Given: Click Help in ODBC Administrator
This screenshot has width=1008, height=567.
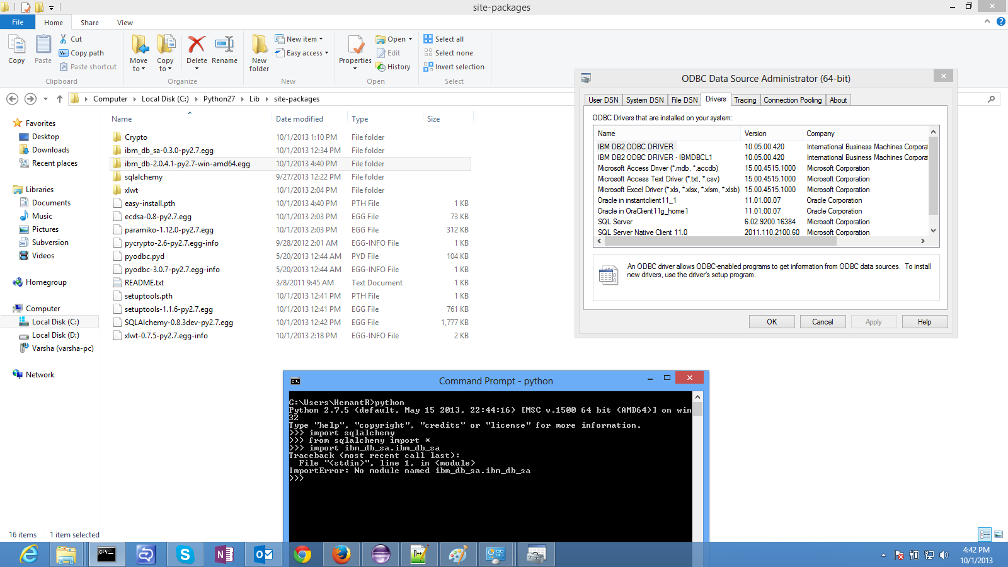Looking at the screenshot, I should point(925,322).
